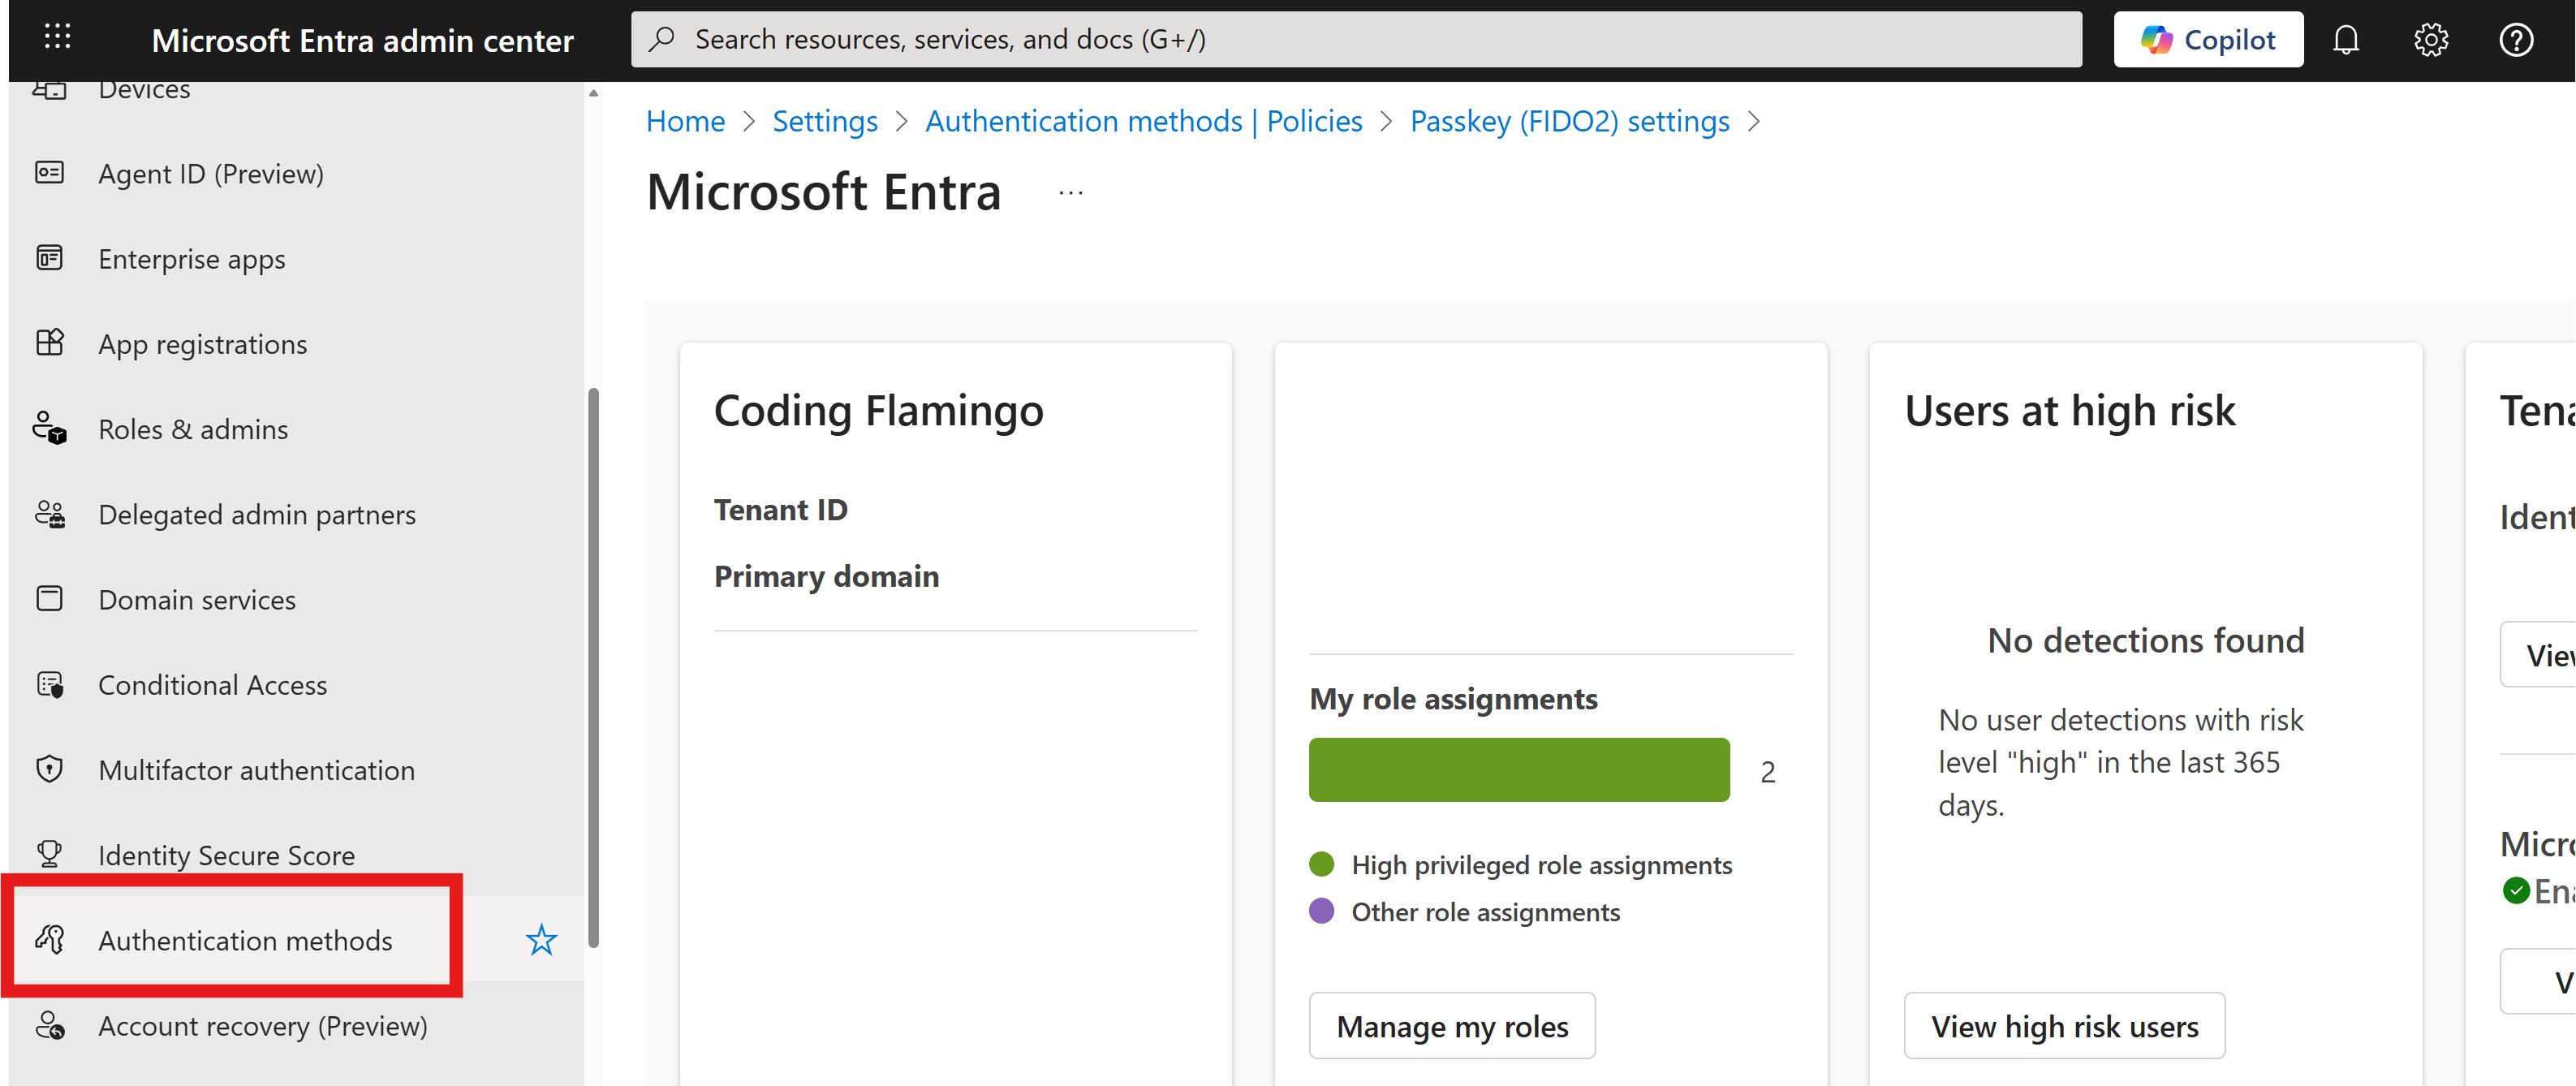
Task: Click the Manage my roles button
Action: 1451,1025
